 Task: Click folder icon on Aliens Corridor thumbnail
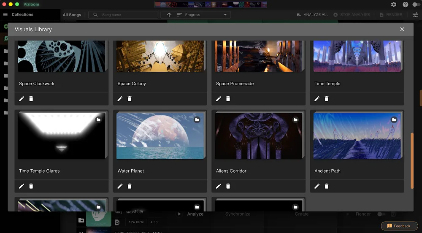pyautogui.click(x=295, y=120)
